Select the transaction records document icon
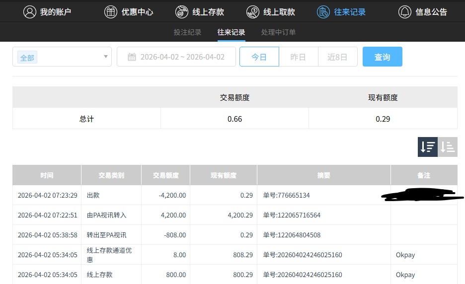 click(x=323, y=12)
